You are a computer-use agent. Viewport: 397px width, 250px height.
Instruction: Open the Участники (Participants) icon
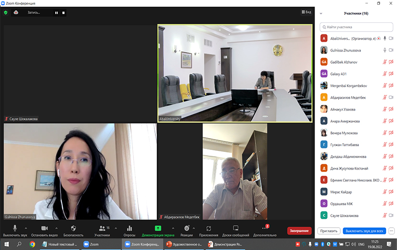point(102,229)
